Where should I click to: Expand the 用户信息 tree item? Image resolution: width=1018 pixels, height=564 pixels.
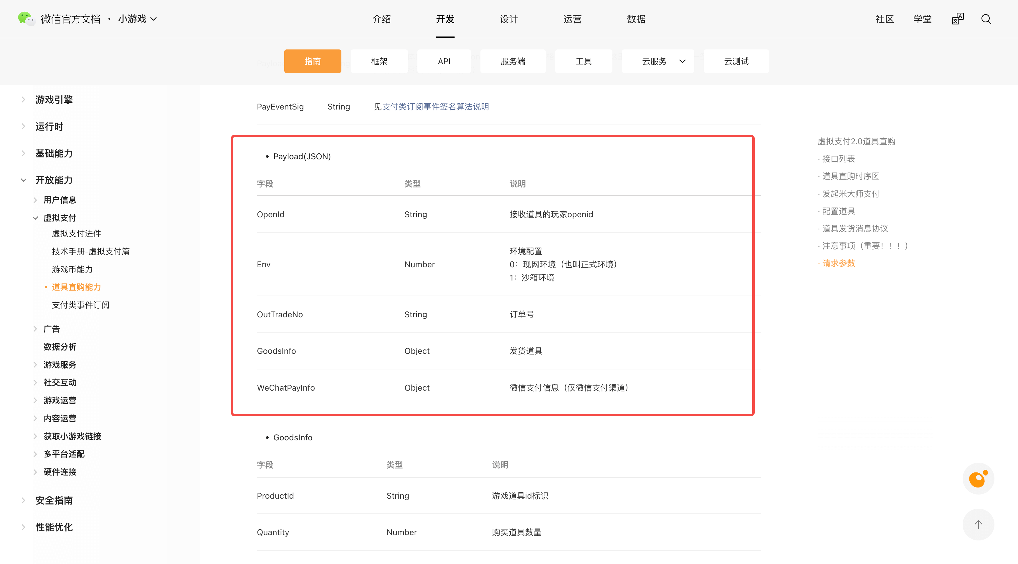pyautogui.click(x=36, y=200)
